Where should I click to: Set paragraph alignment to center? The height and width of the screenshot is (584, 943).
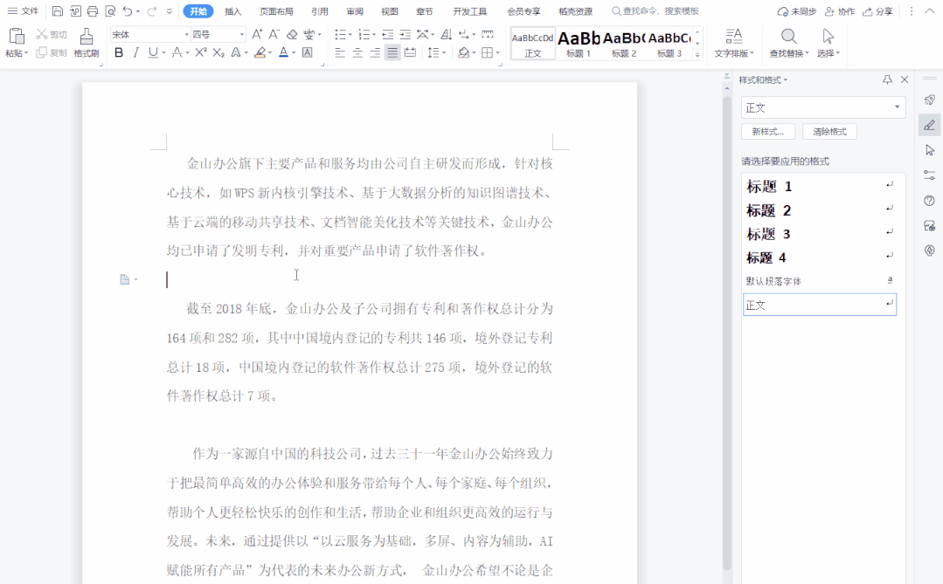357,53
